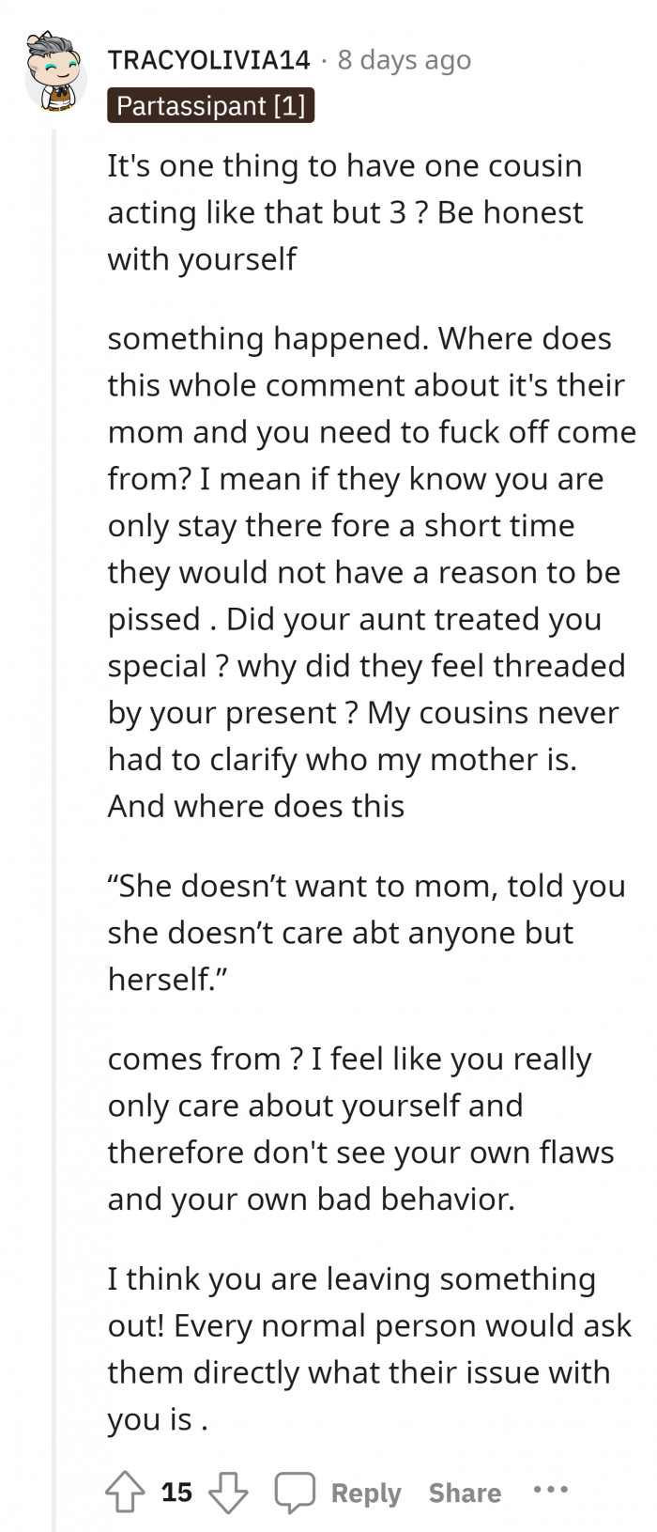Screen dimensions: 657x1532
Task: Click the Share button
Action: [x=465, y=1493]
